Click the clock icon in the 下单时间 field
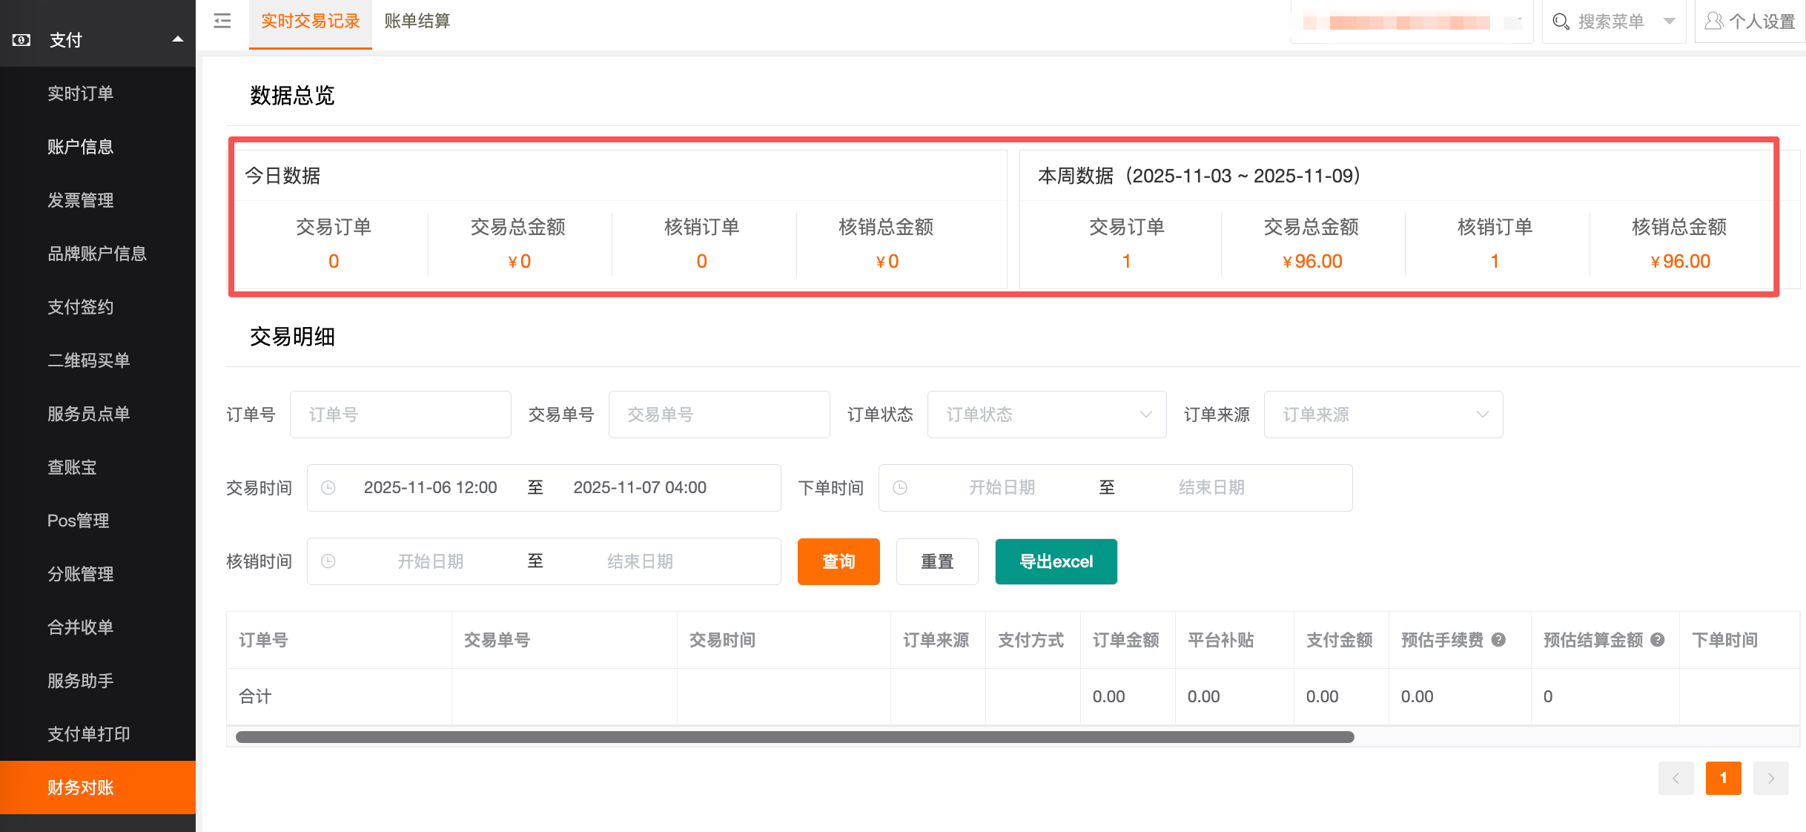Viewport: 1806px width, 832px height. coord(901,487)
